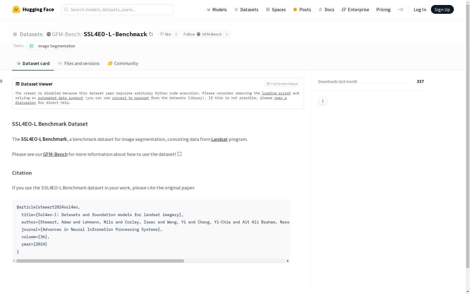Click the search magnifier icon
The width and height of the screenshot is (470, 294).
(66, 9)
